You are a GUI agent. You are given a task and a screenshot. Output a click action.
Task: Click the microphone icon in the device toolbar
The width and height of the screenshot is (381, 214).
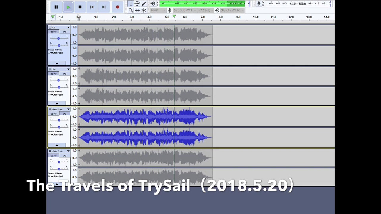click(169, 10)
